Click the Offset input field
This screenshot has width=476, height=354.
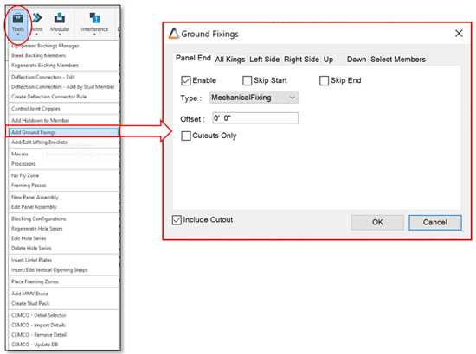tap(255, 118)
